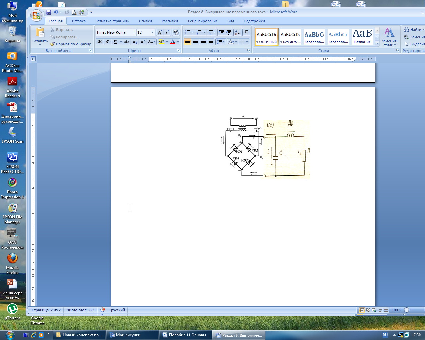This screenshot has width=425, height=340.
Task: Open Стили styles pane launcher
Action: tap(397, 51)
